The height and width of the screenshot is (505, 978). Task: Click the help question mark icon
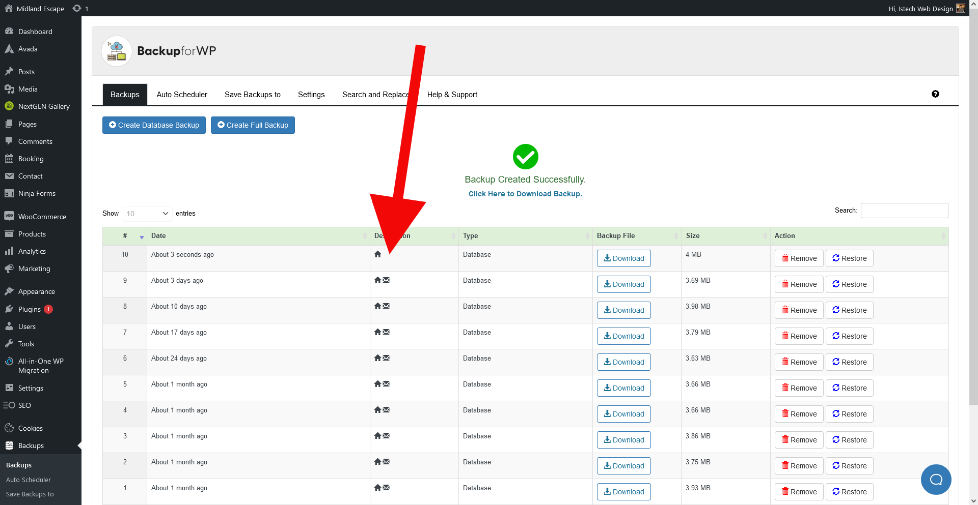pyautogui.click(x=935, y=94)
